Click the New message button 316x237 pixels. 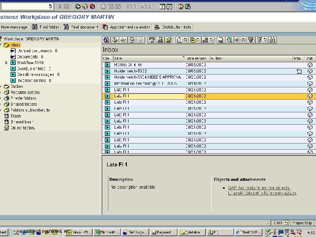click(14, 27)
